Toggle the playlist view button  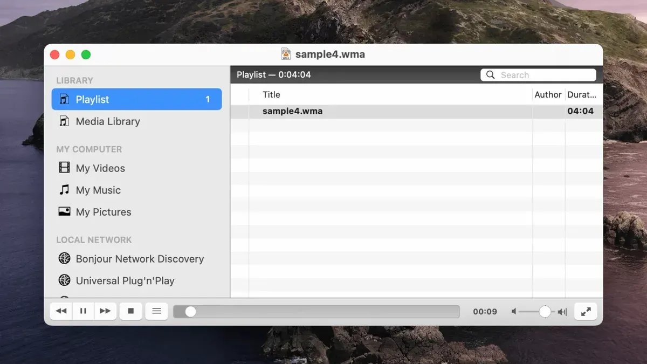(156, 311)
